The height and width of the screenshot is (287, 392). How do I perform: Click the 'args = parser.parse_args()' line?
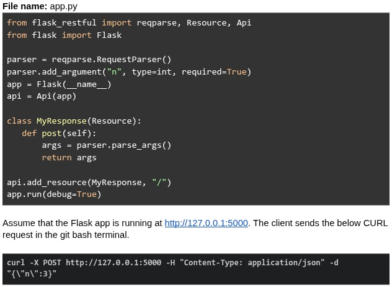coord(107,145)
